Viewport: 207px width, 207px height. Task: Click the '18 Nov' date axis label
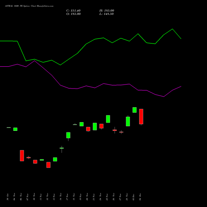(74, 197)
